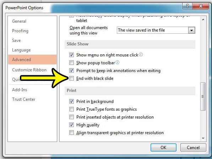Check Print TrueType fonts as graphics
Screen dimensions: 212x159
(71, 109)
